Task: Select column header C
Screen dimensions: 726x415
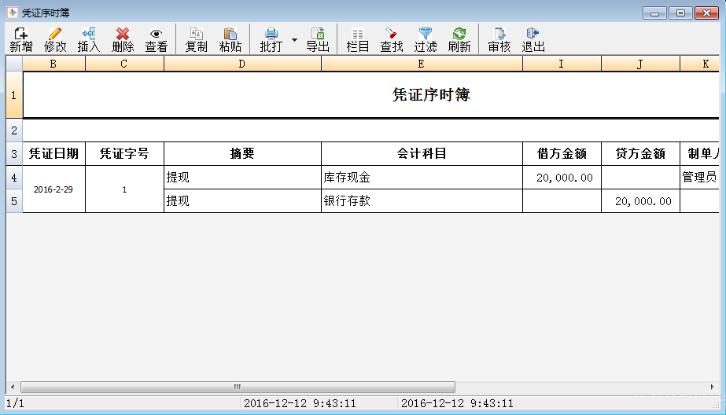Action: [124, 64]
